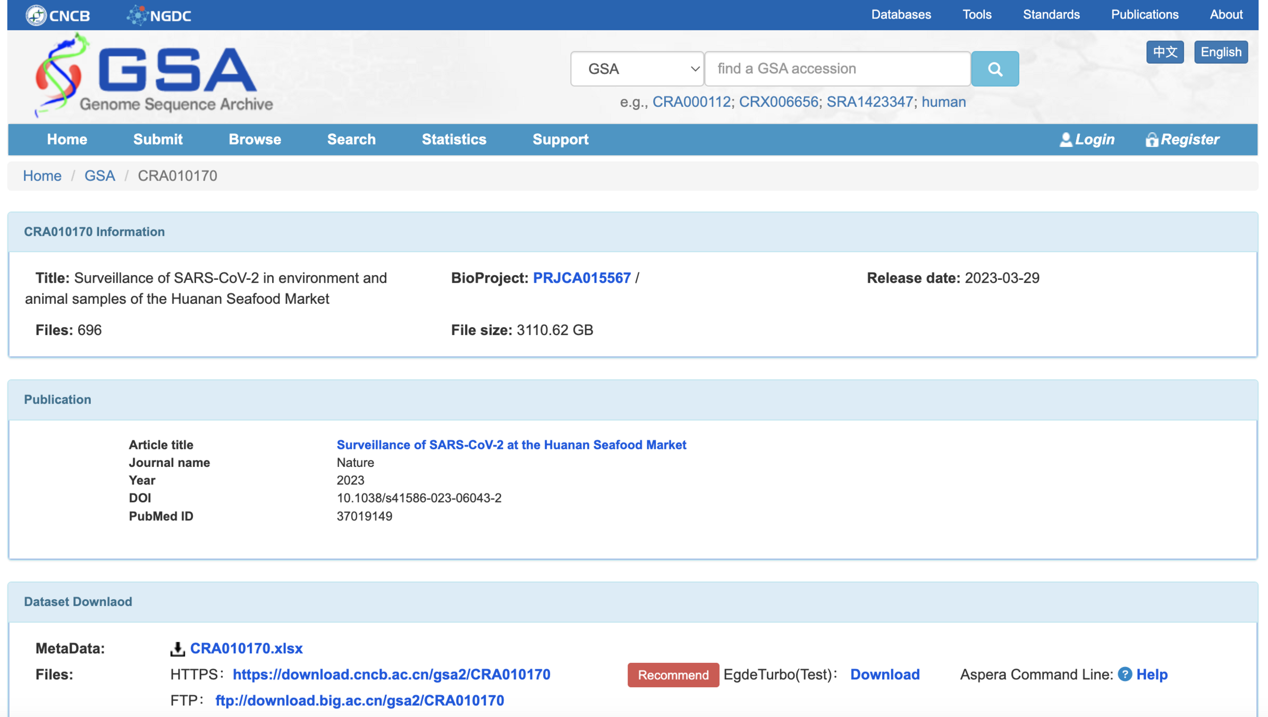Open the Databases top menu
1268x717 pixels.
(901, 14)
